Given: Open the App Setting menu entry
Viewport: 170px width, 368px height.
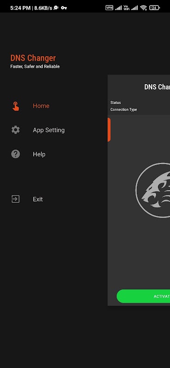Looking at the screenshot, I should coord(49,130).
